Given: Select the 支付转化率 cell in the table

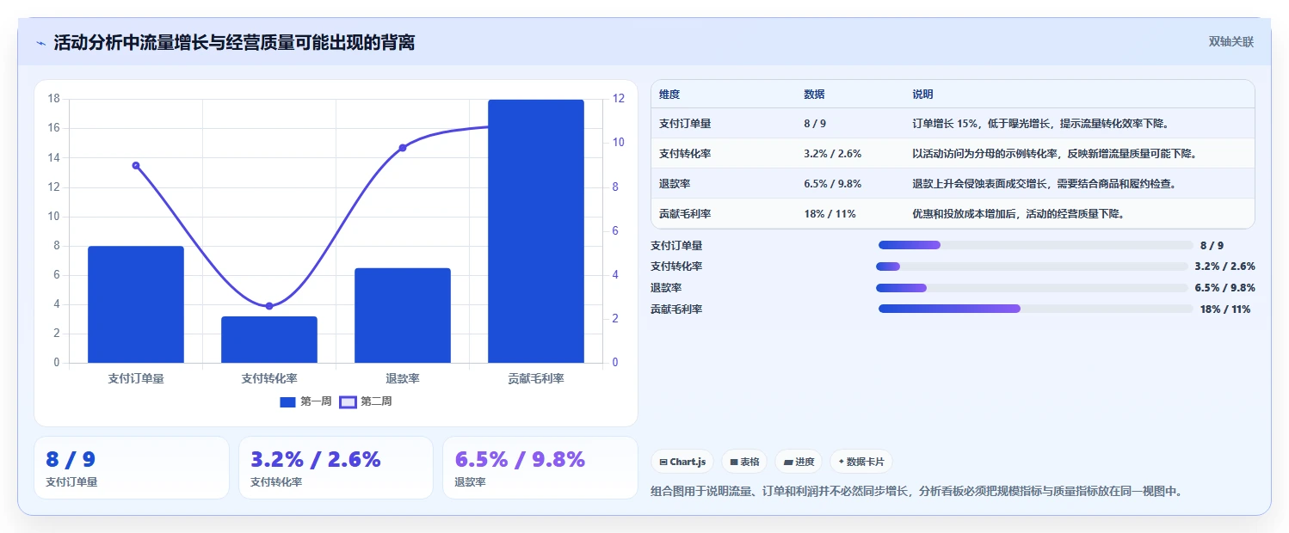Looking at the screenshot, I should tap(685, 154).
